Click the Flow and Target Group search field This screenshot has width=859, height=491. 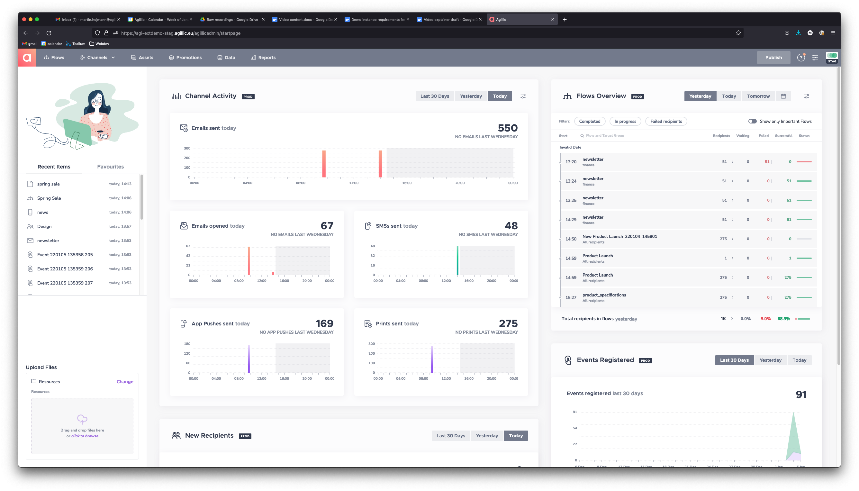[x=605, y=136]
